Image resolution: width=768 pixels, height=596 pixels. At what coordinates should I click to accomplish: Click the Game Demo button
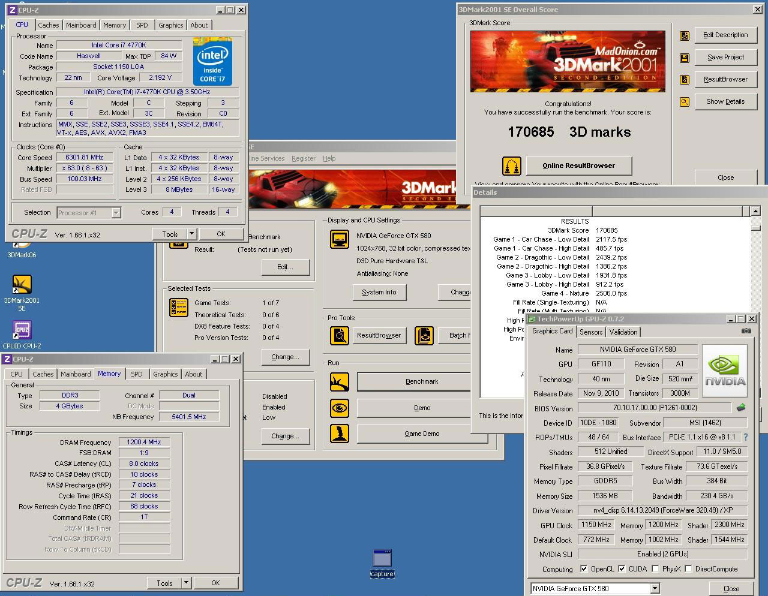(422, 434)
